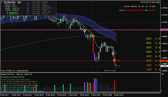Click the Tokyo session clock row
168x97 pixels.
(x=40, y=4)
